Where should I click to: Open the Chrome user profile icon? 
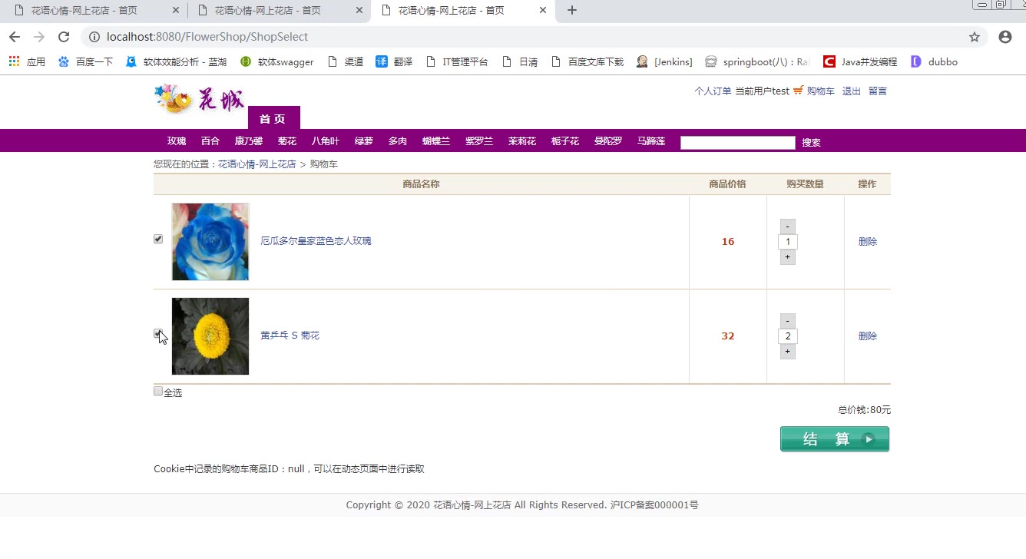pyautogui.click(x=1004, y=37)
